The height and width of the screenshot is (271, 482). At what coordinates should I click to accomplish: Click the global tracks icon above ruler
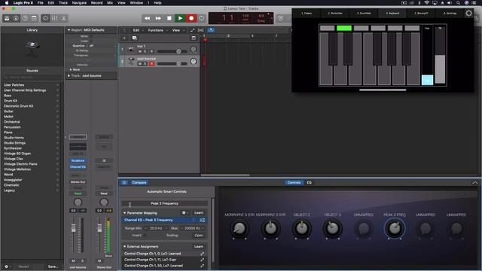194,38
